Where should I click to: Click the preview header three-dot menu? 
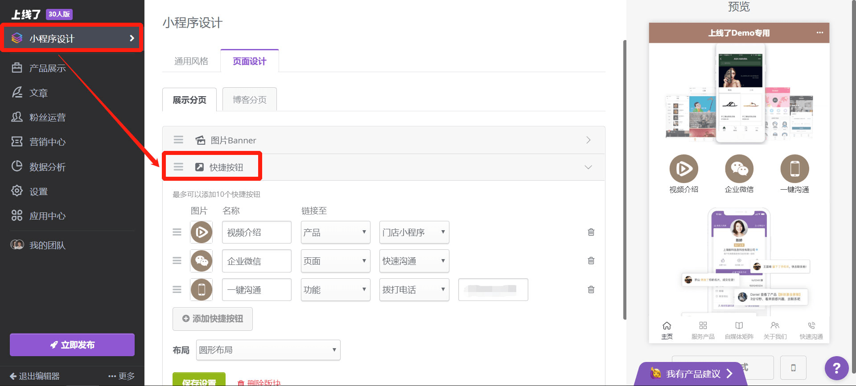(819, 33)
